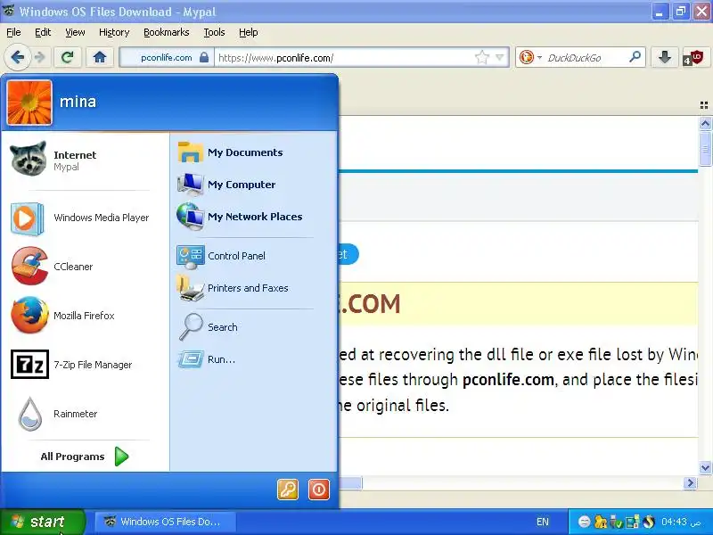713x535 pixels.
Task: Bookmark this page with the star icon
Action: point(482,57)
